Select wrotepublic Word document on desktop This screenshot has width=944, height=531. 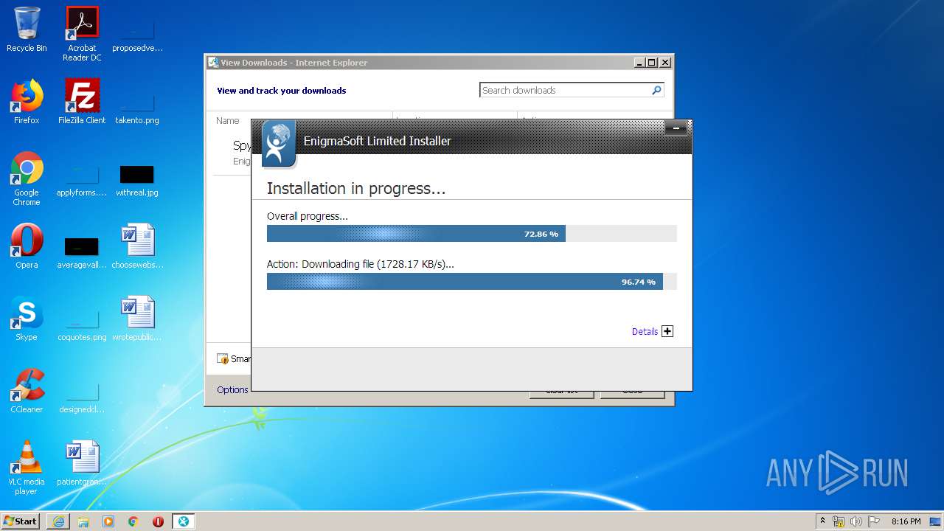click(137, 319)
